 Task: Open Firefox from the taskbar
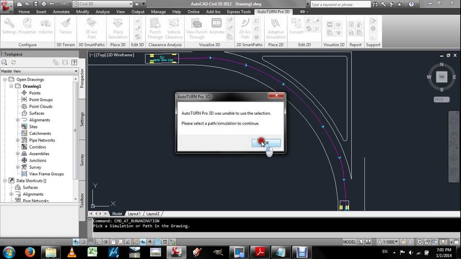(x=30, y=252)
